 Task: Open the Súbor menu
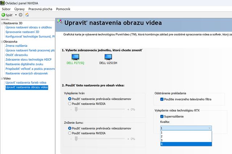click(6, 9)
